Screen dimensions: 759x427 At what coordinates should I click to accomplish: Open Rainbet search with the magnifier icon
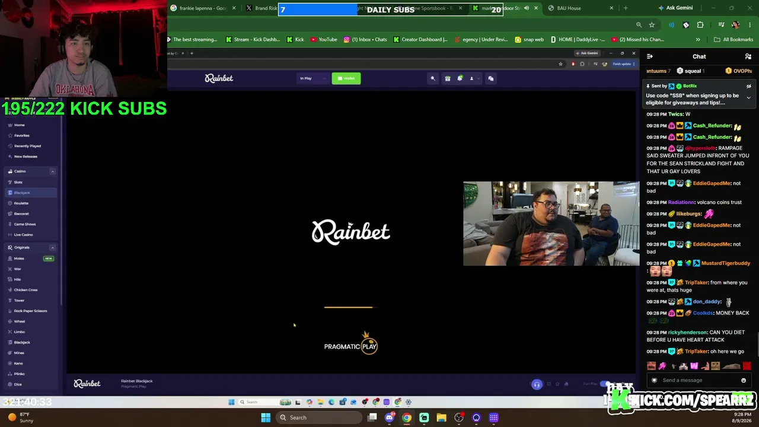tap(433, 78)
